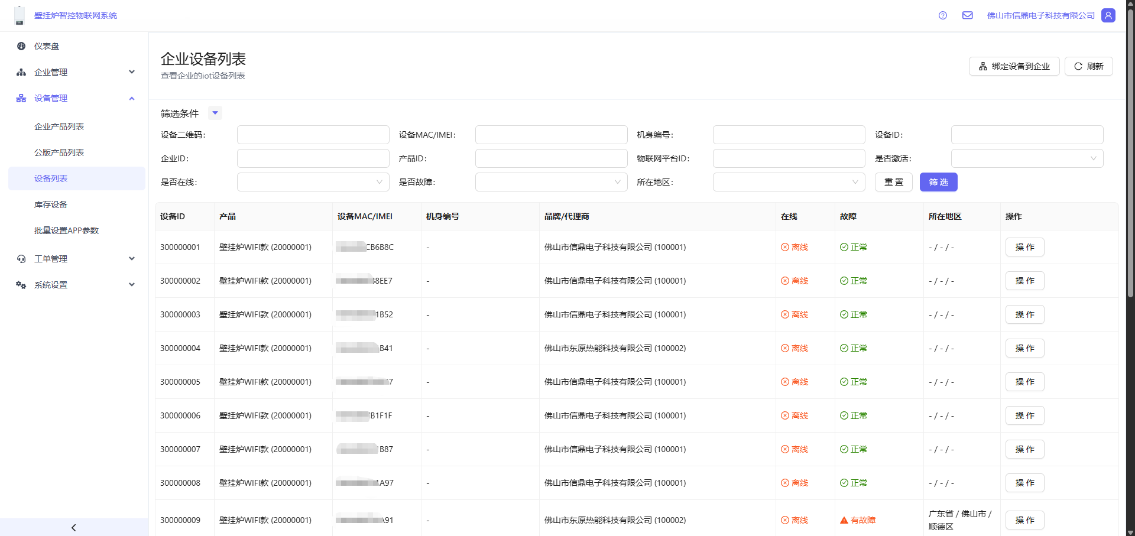Click the user avatar icon
1135x536 pixels.
point(1108,15)
